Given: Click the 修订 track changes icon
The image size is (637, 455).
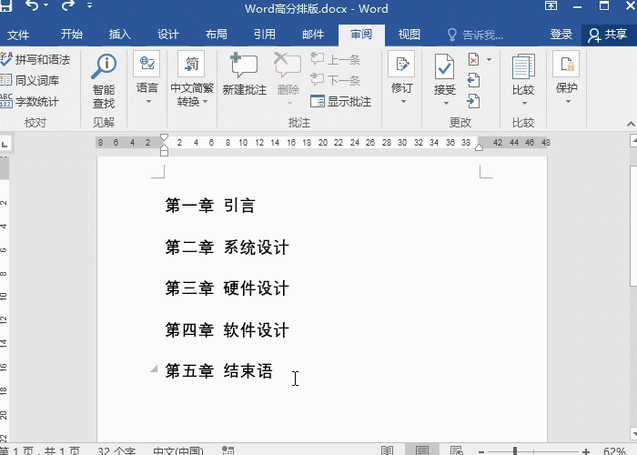Looking at the screenshot, I should point(401,64).
